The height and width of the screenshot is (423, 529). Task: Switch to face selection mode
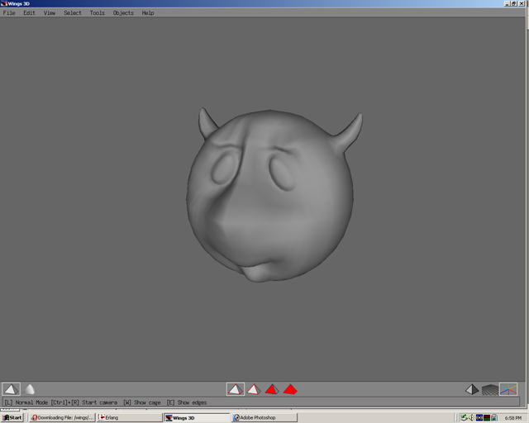coord(272,390)
